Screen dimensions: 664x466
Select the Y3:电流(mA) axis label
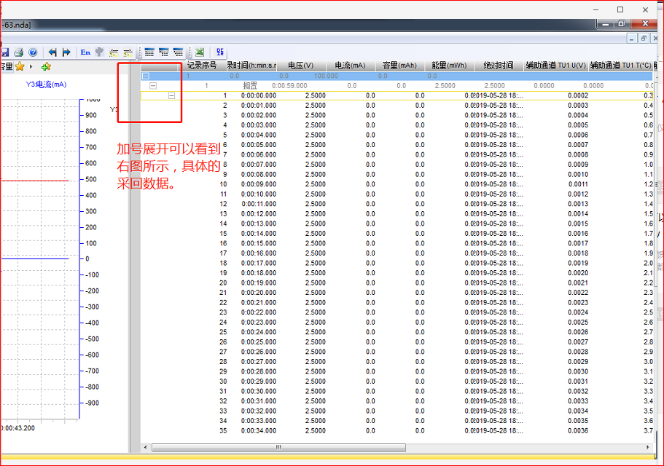(x=46, y=84)
